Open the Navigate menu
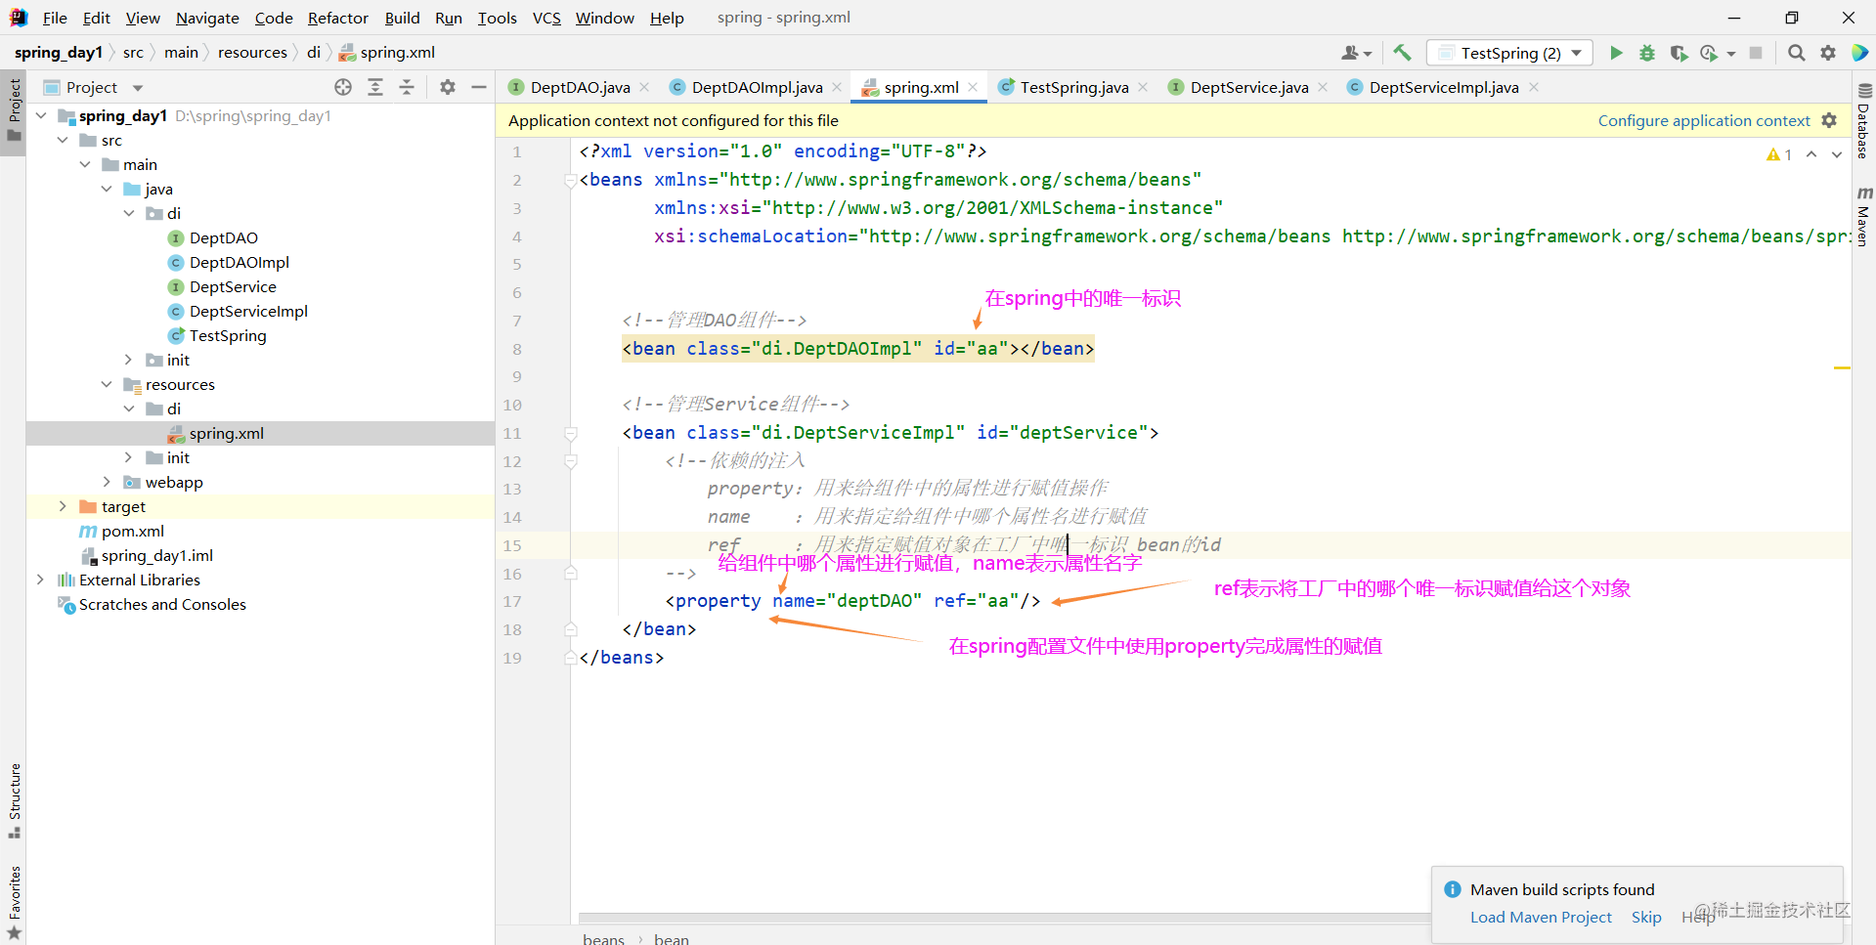Image resolution: width=1876 pixels, height=945 pixels. pyautogui.click(x=207, y=18)
